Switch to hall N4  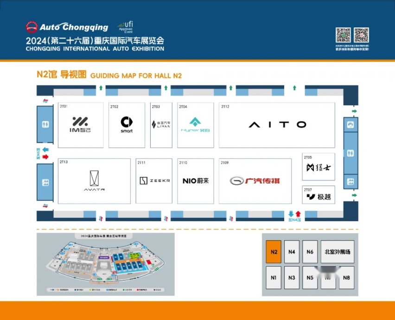(x=292, y=252)
